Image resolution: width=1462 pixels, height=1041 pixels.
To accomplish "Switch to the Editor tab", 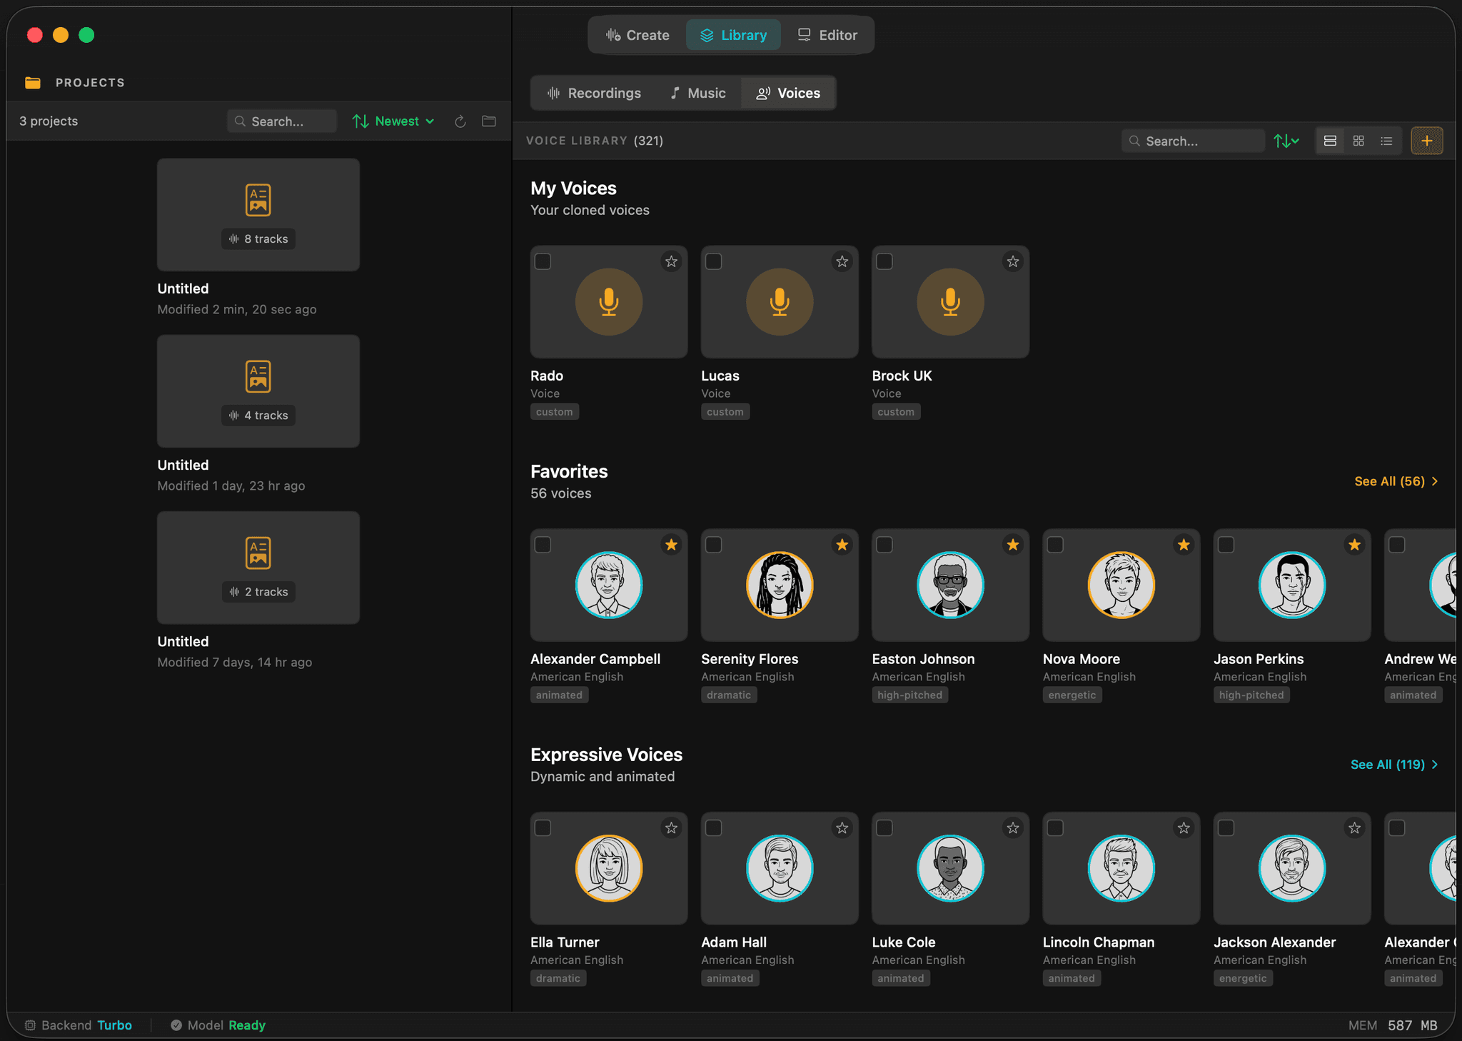I will (x=827, y=34).
